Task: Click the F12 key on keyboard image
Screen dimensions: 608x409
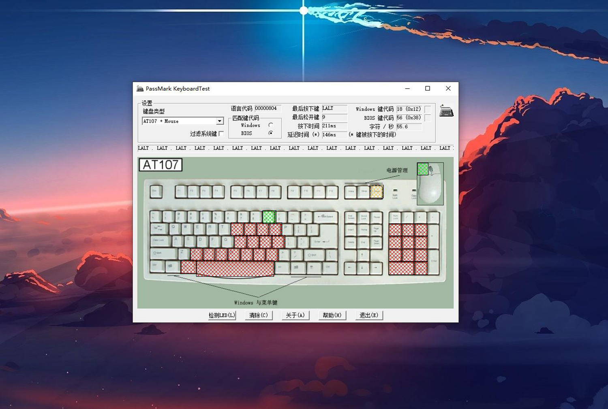Action: 332,191
